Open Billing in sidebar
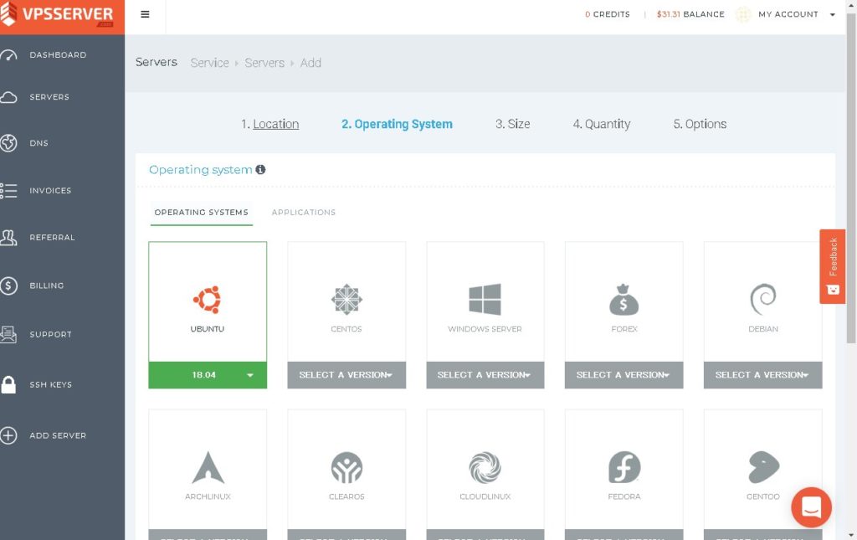This screenshot has height=540, width=857. click(47, 285)
